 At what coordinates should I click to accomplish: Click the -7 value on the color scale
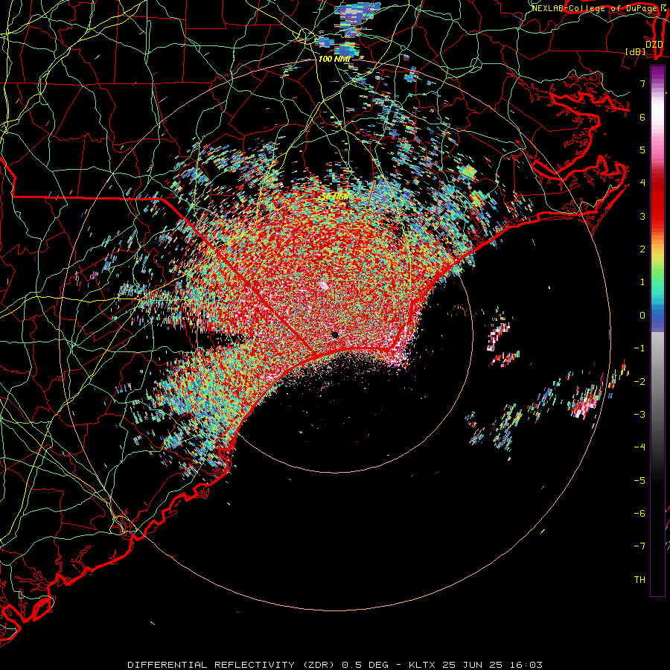point(639,546)
